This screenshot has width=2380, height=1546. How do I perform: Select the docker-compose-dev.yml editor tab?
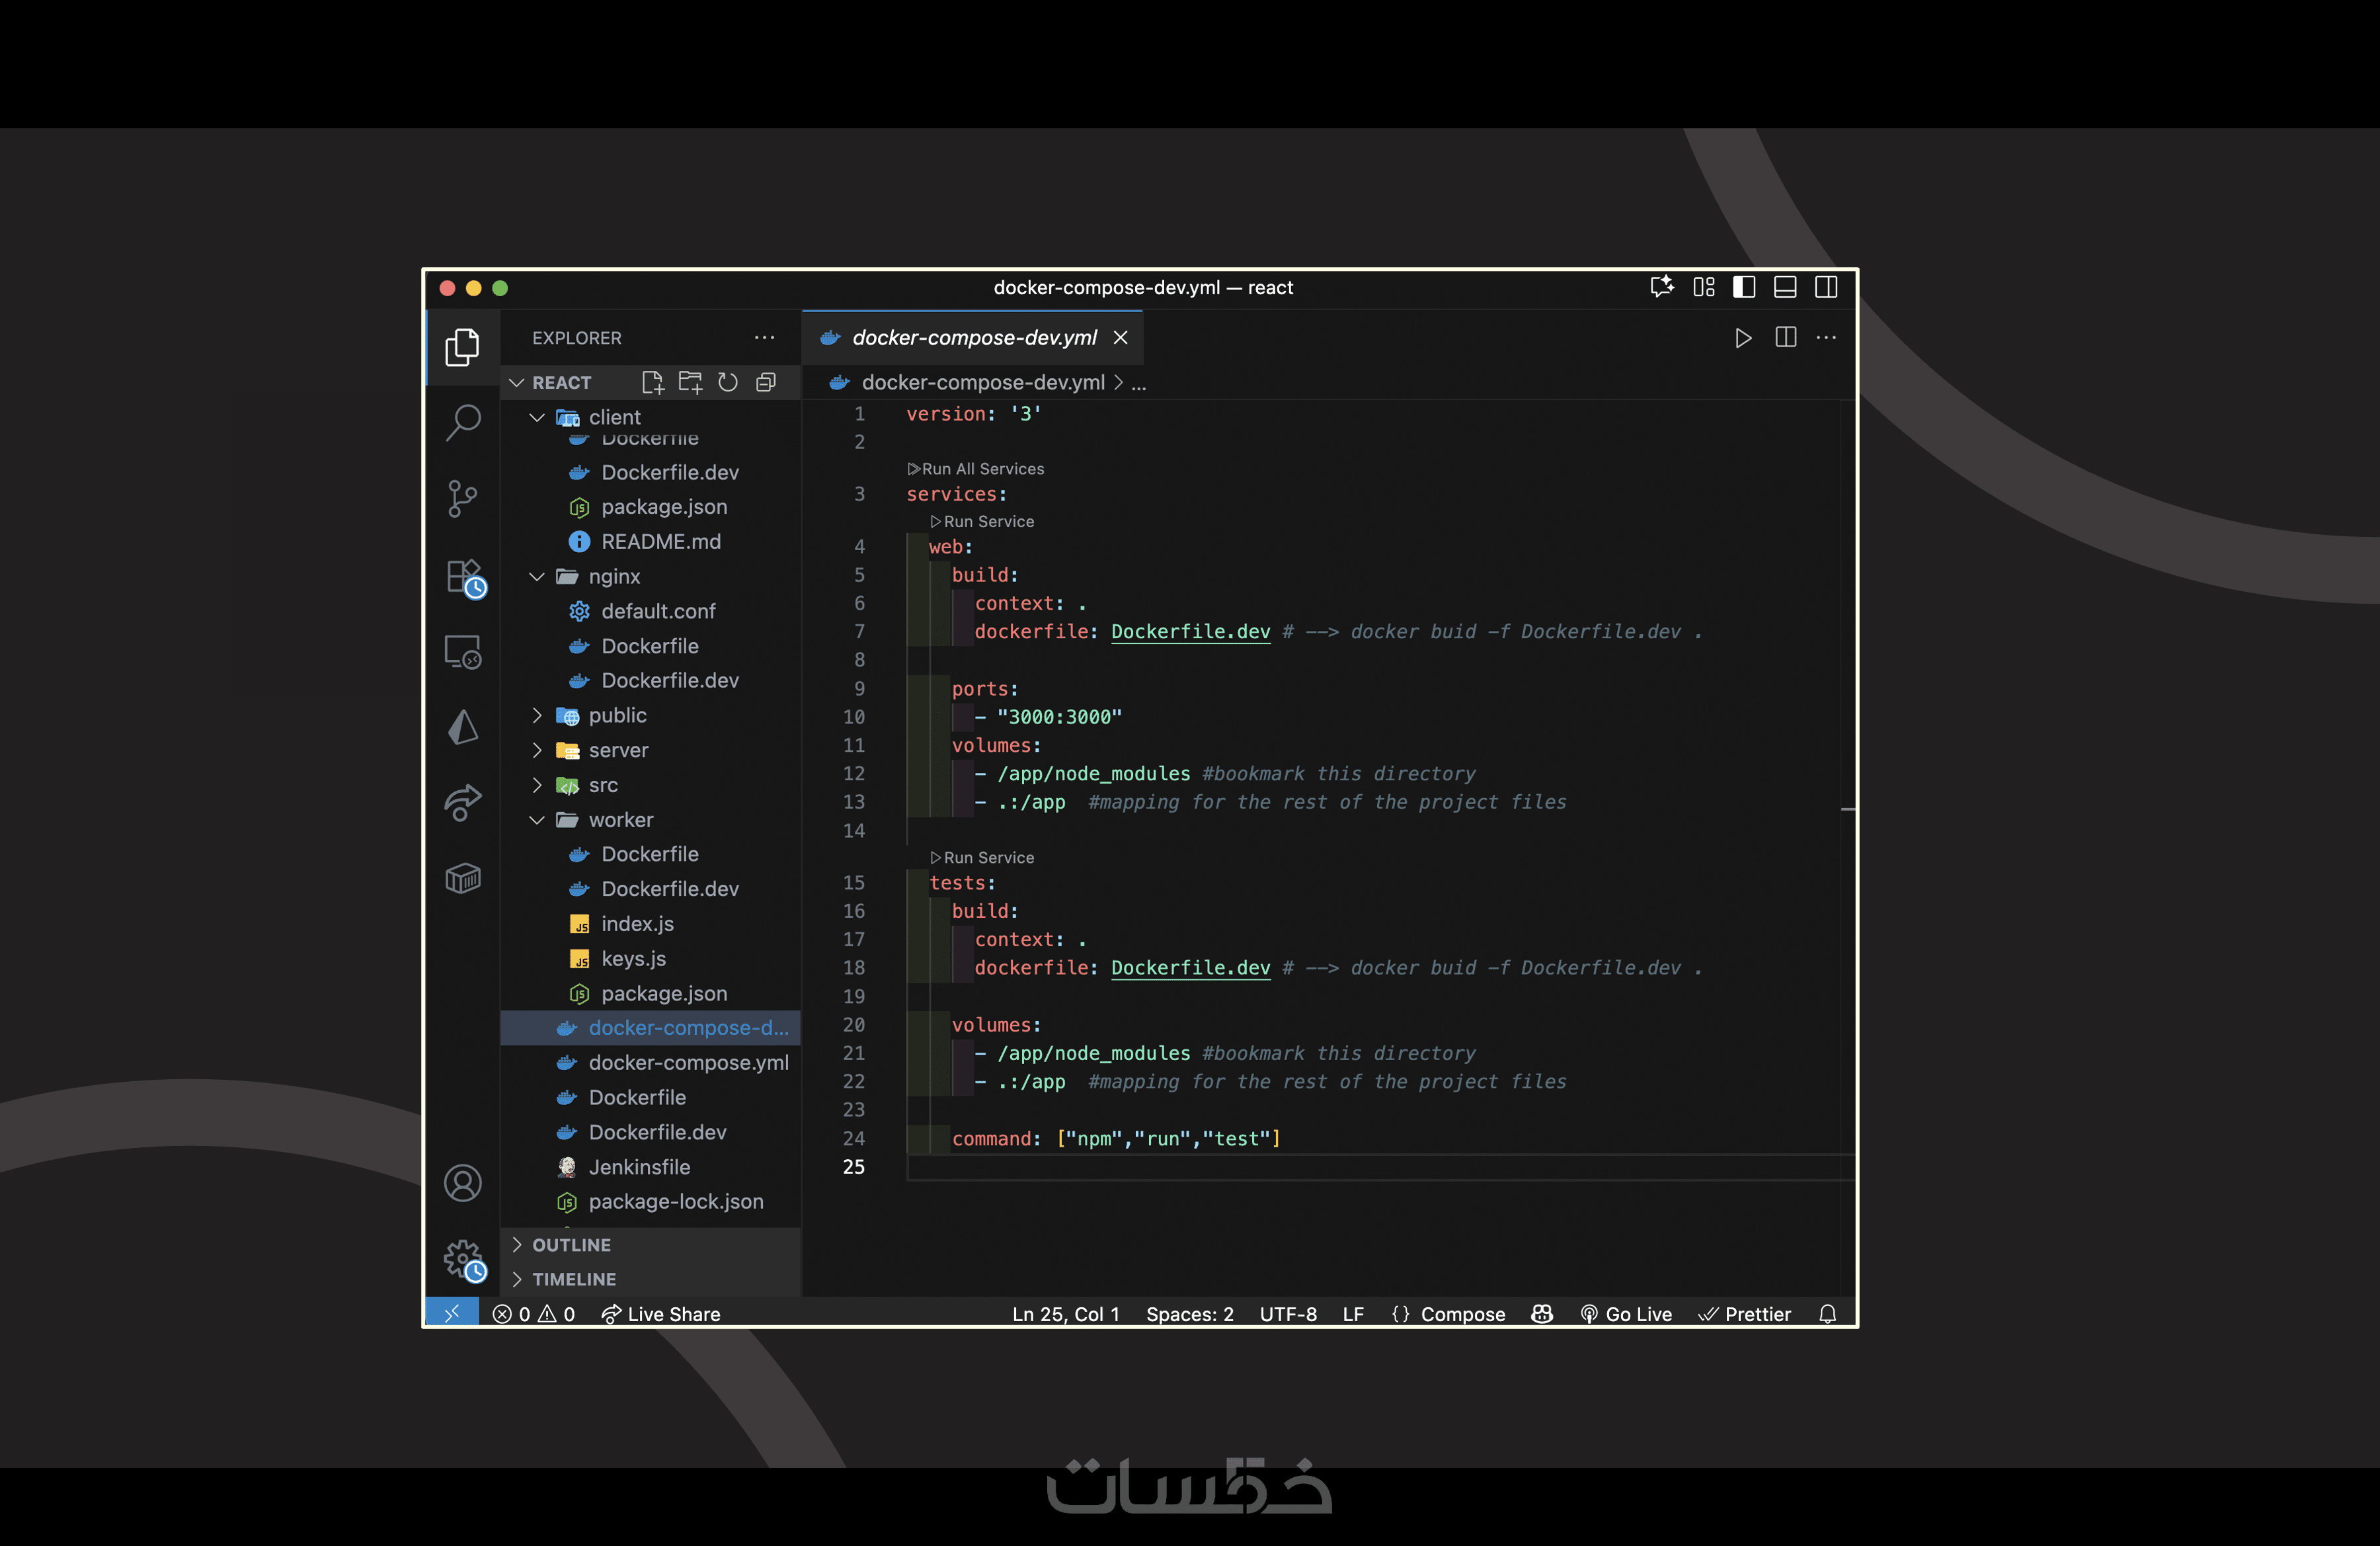[x=973, y=338]
